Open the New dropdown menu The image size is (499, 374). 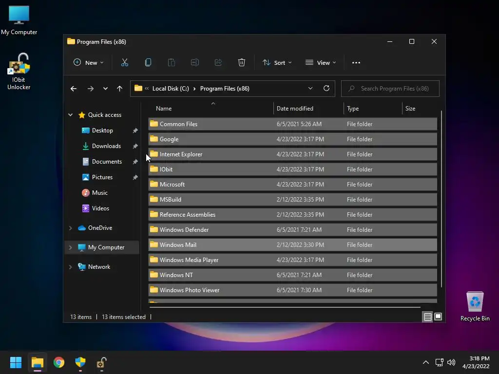89,63
